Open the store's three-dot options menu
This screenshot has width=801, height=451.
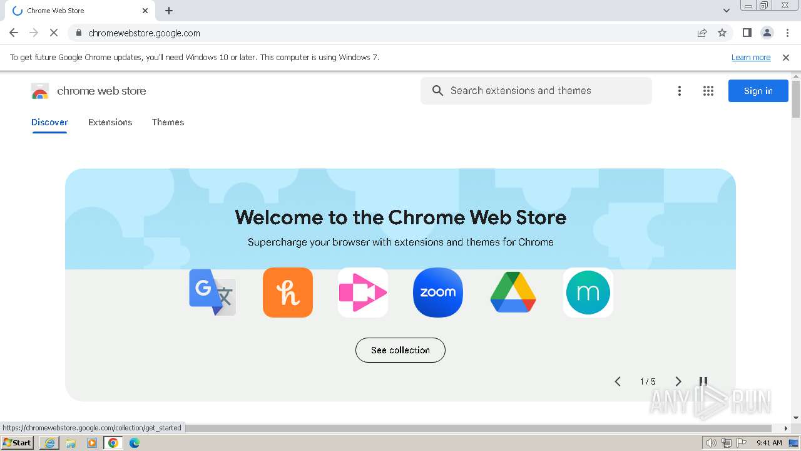(x=680, y=91)
